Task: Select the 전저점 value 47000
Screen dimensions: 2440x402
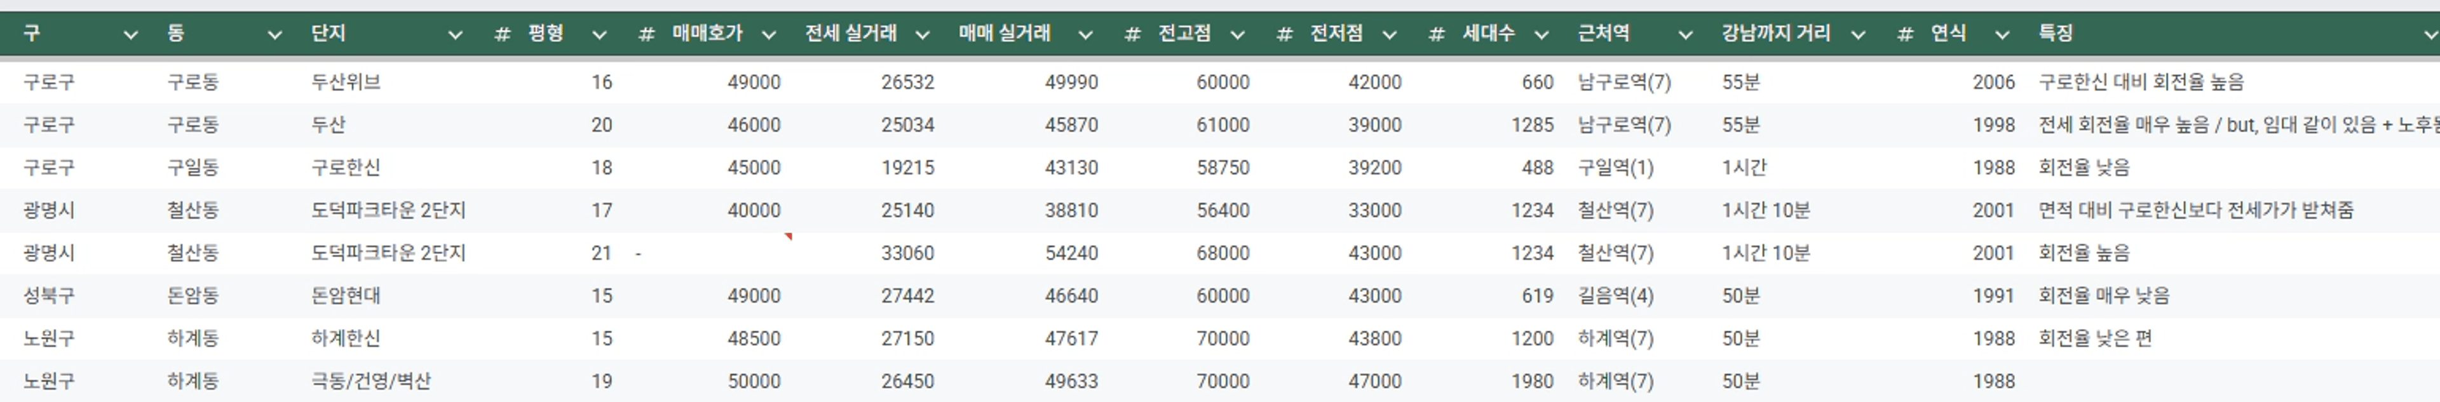Action: [1375, 380]
